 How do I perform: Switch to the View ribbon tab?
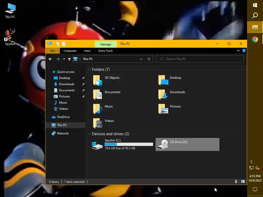click(87, 51)
